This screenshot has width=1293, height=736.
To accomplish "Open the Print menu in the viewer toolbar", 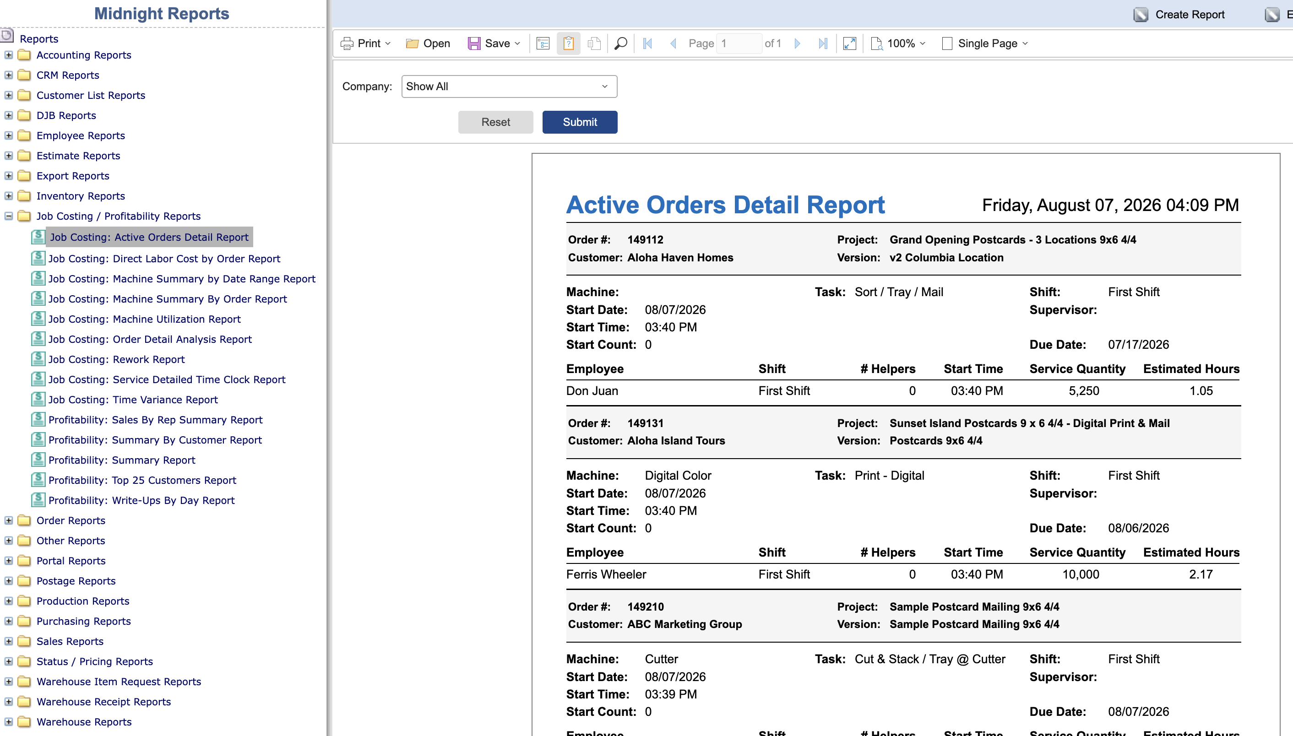I will click(x=365, y=43).
